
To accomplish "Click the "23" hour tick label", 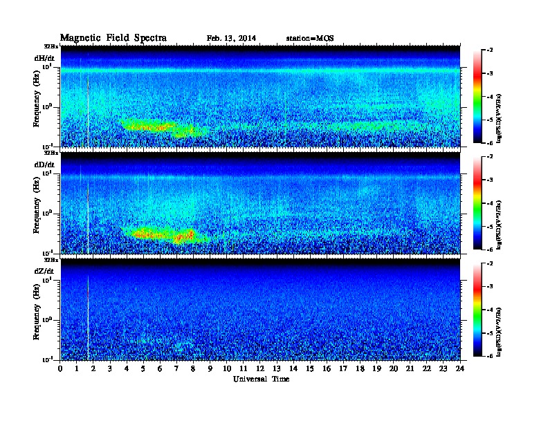I will 444,368.
